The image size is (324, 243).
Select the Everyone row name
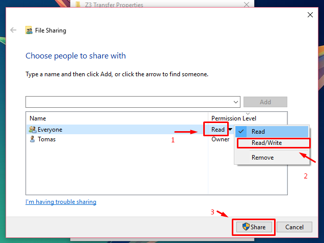(50, 130)
